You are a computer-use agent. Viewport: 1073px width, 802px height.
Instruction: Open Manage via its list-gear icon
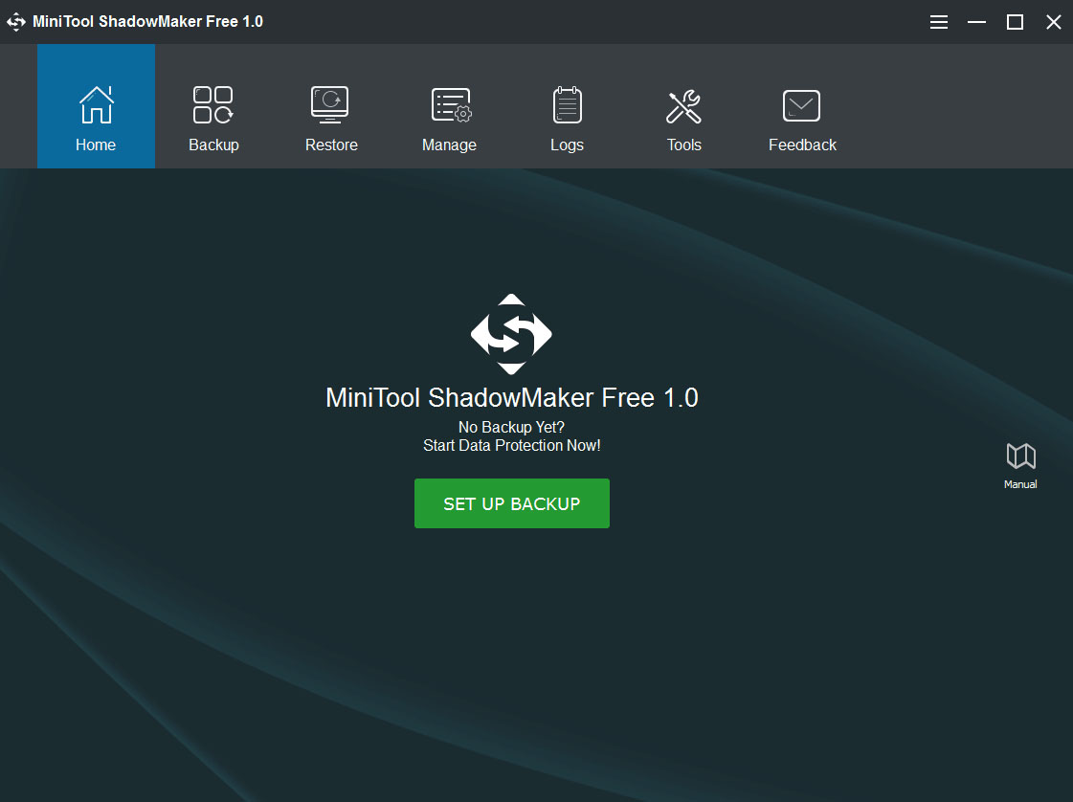pyautogui.click(x=450, y=105)
